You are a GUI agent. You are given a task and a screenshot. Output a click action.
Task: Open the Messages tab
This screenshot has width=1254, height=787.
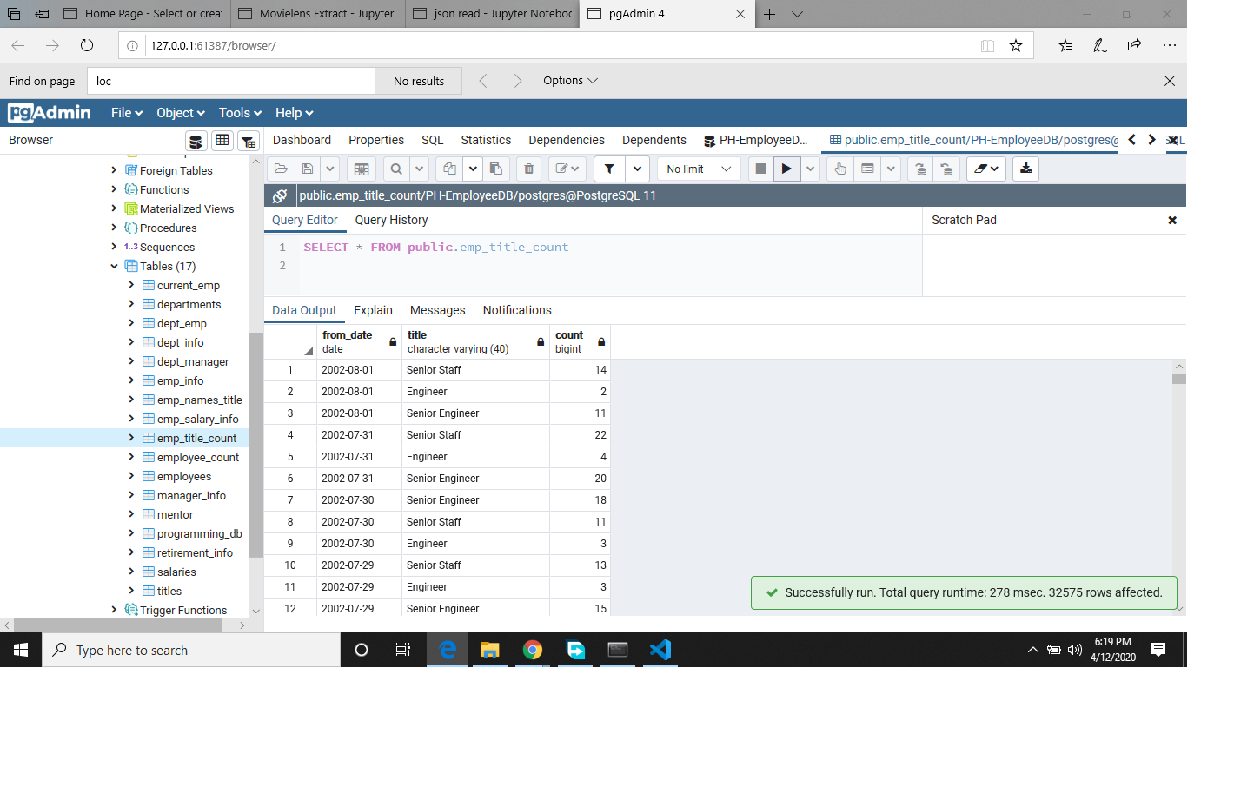(x=438, y=310)
